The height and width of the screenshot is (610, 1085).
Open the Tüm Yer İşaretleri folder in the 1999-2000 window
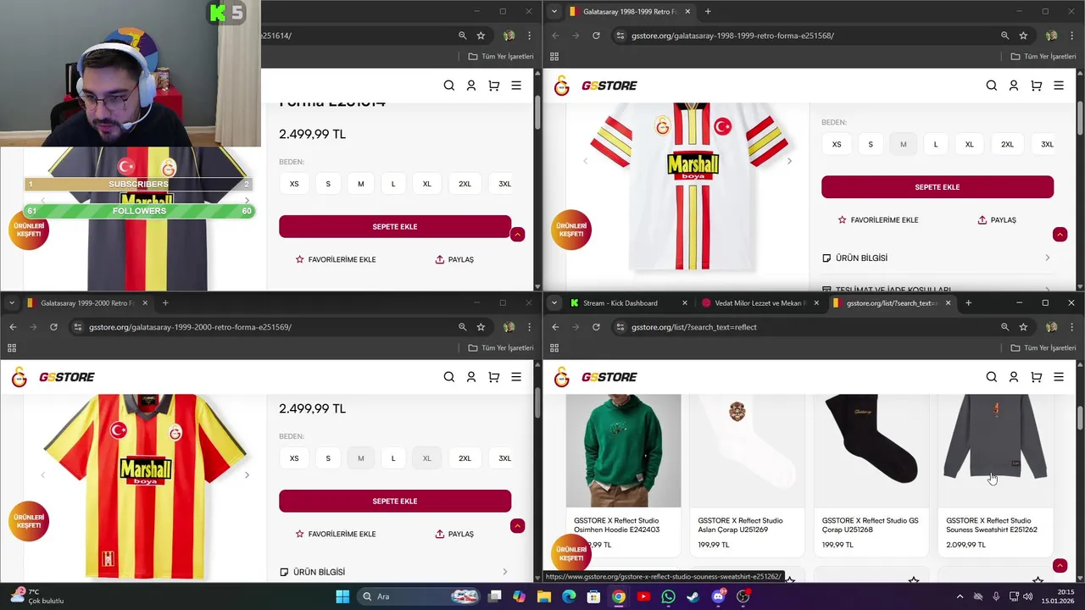pyautogui.click(x=500, y=347)
